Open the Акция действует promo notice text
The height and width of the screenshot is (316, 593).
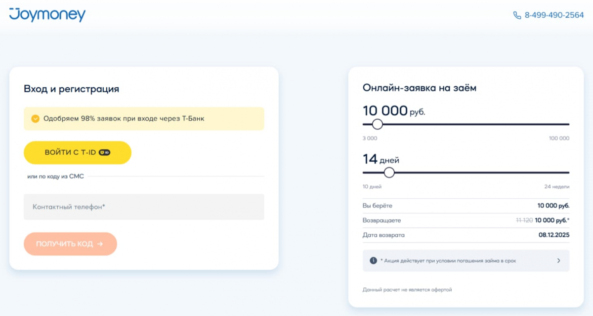(x=448, y=261)
